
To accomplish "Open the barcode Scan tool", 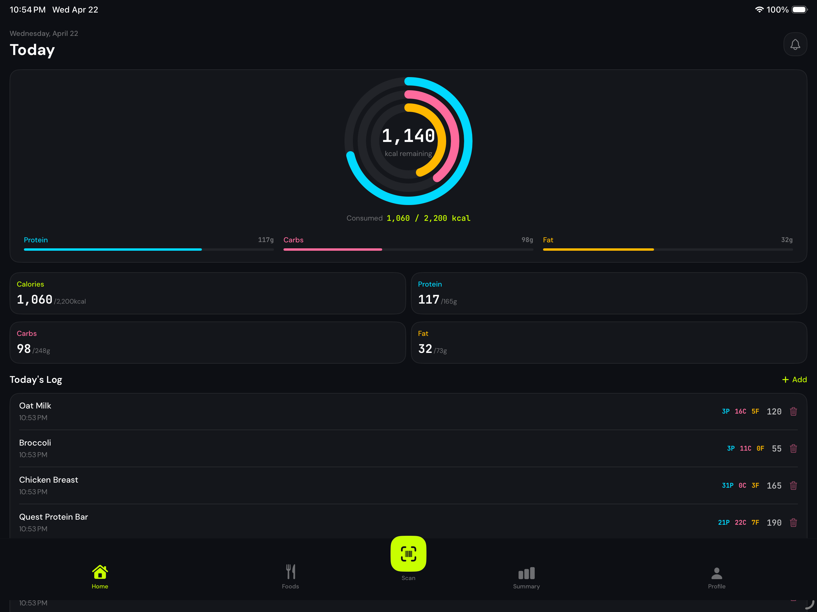I will point(408,554).
